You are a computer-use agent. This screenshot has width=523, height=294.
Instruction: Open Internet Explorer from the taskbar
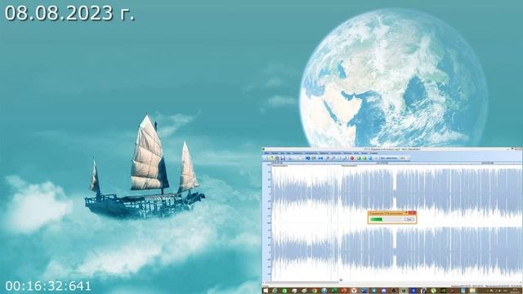click(275, 291)
